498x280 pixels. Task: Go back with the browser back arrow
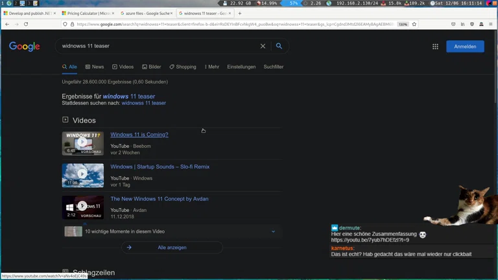[x=7, y=24]
